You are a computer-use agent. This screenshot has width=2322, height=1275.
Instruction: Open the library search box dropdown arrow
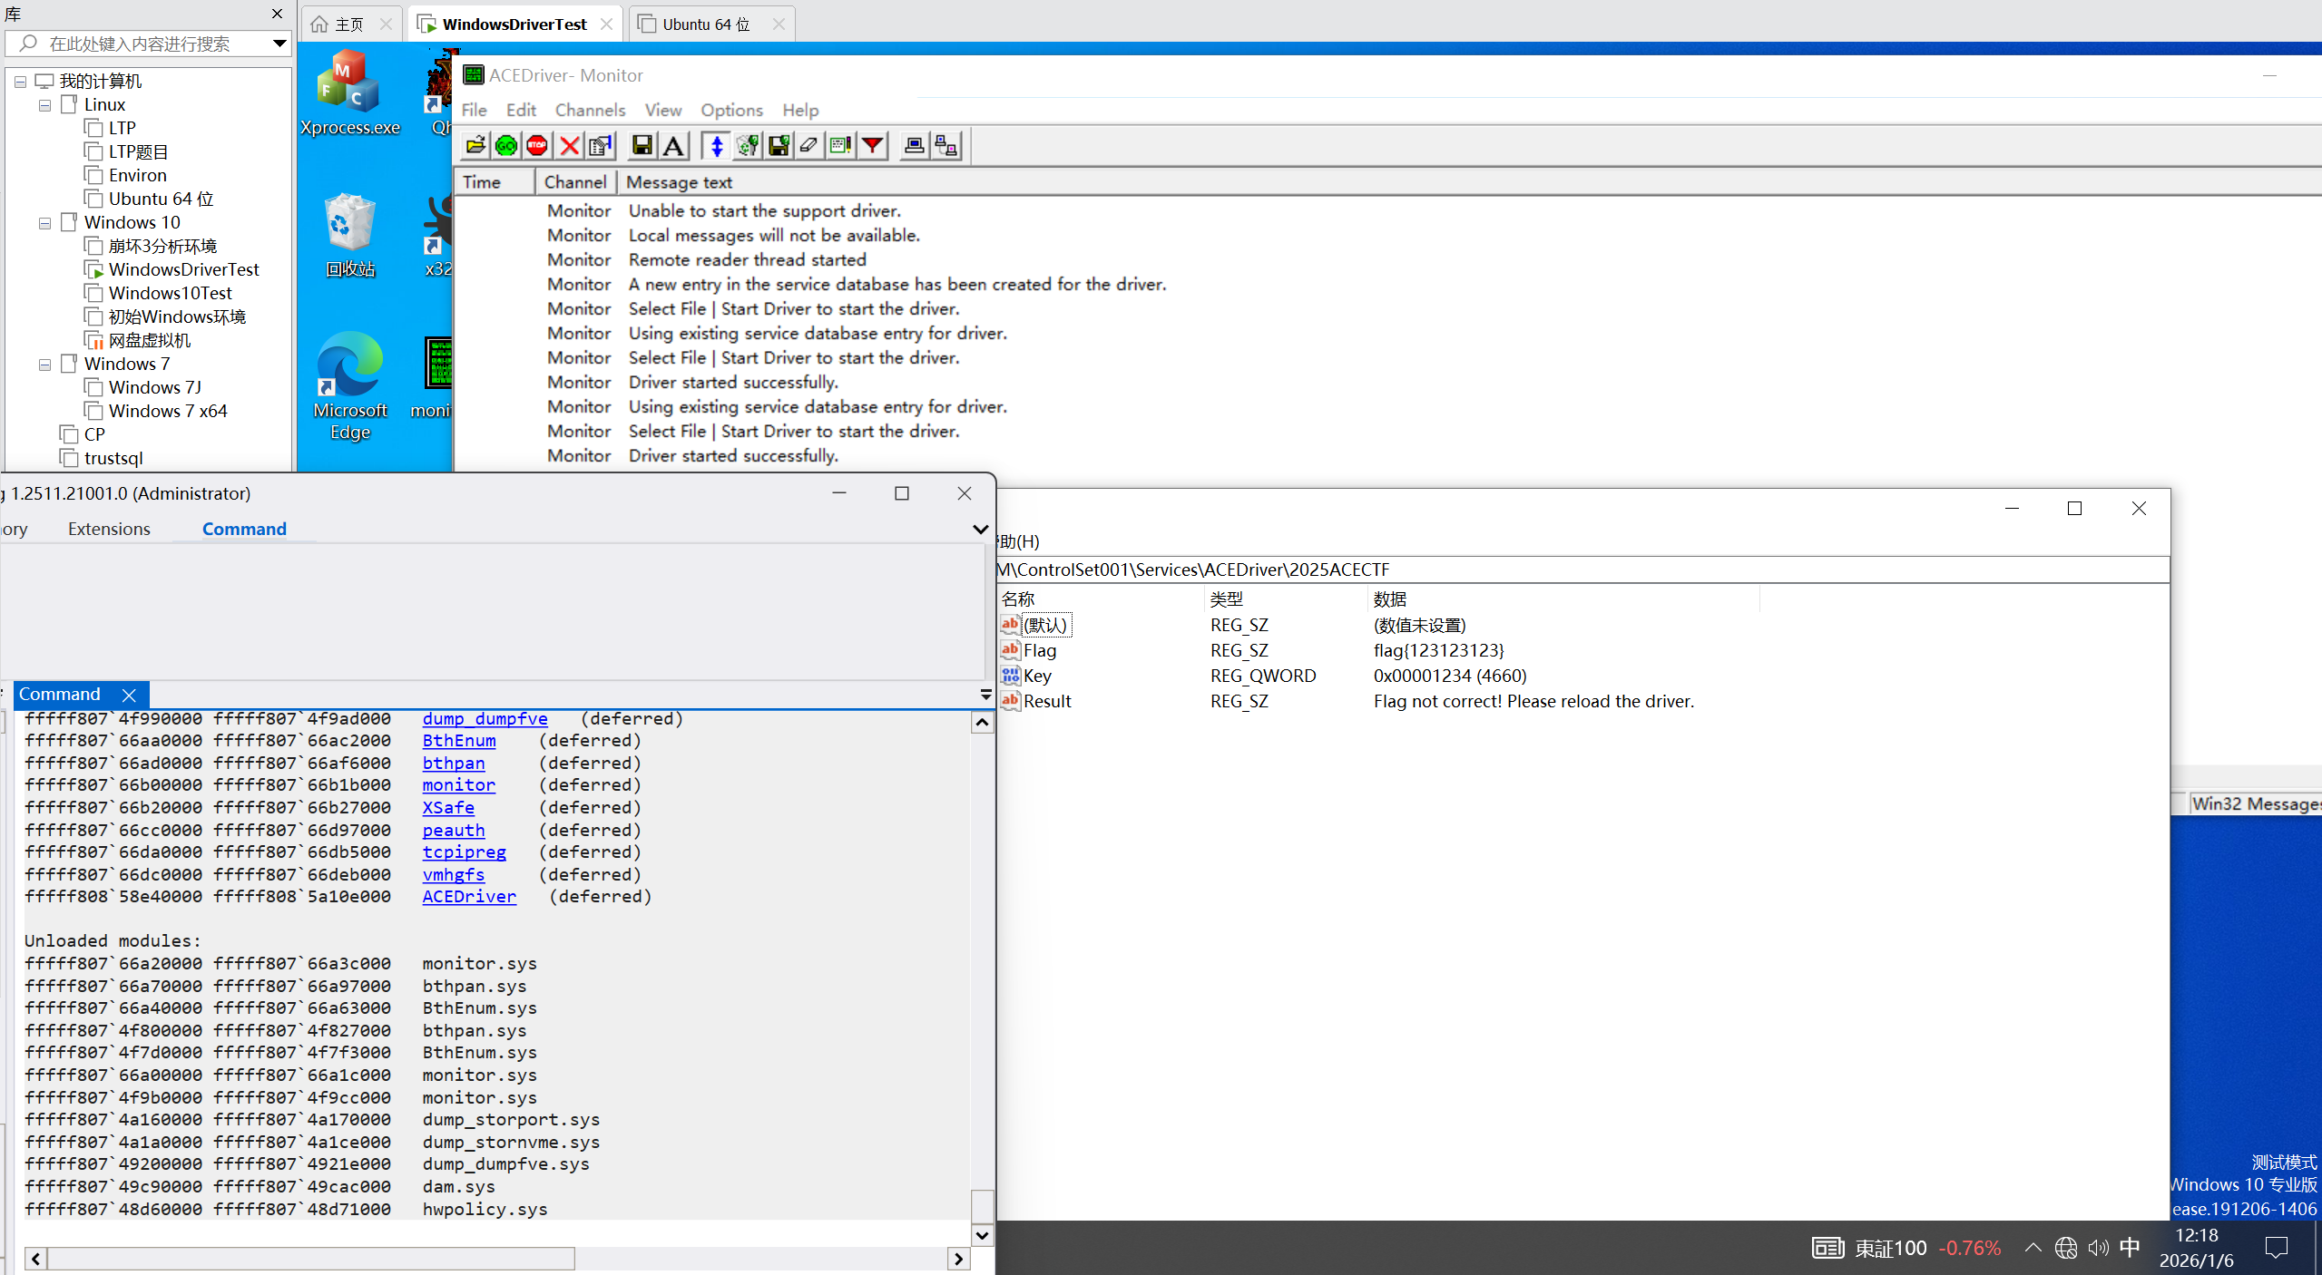[x=279, y=44]
